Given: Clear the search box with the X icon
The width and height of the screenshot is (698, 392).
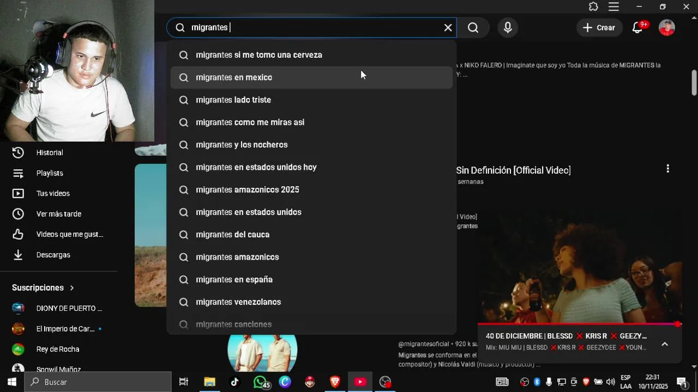Looking at the screenshot, I should 448,28.
